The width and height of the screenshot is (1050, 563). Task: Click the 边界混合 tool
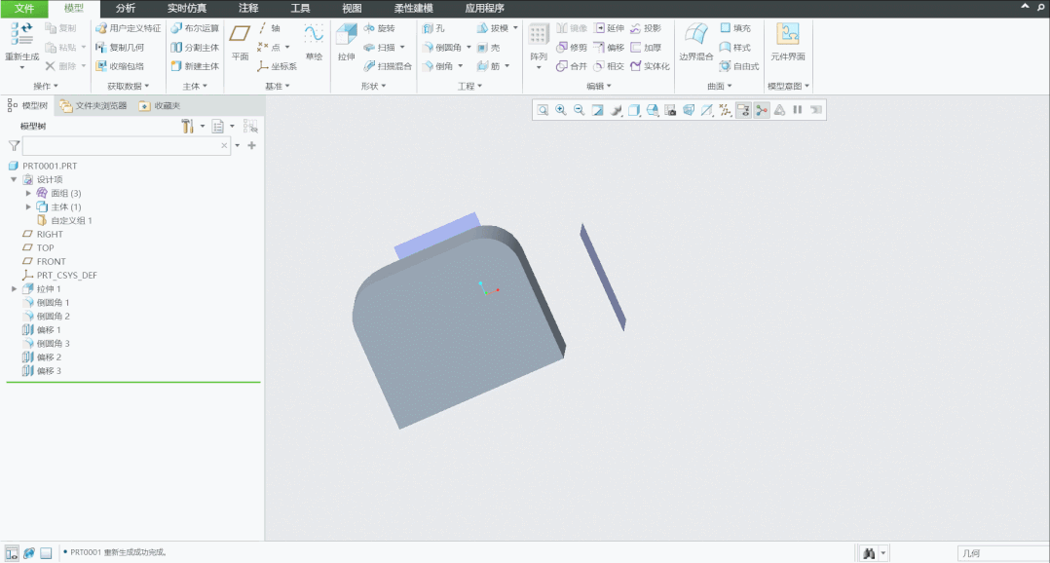(695, 42)
